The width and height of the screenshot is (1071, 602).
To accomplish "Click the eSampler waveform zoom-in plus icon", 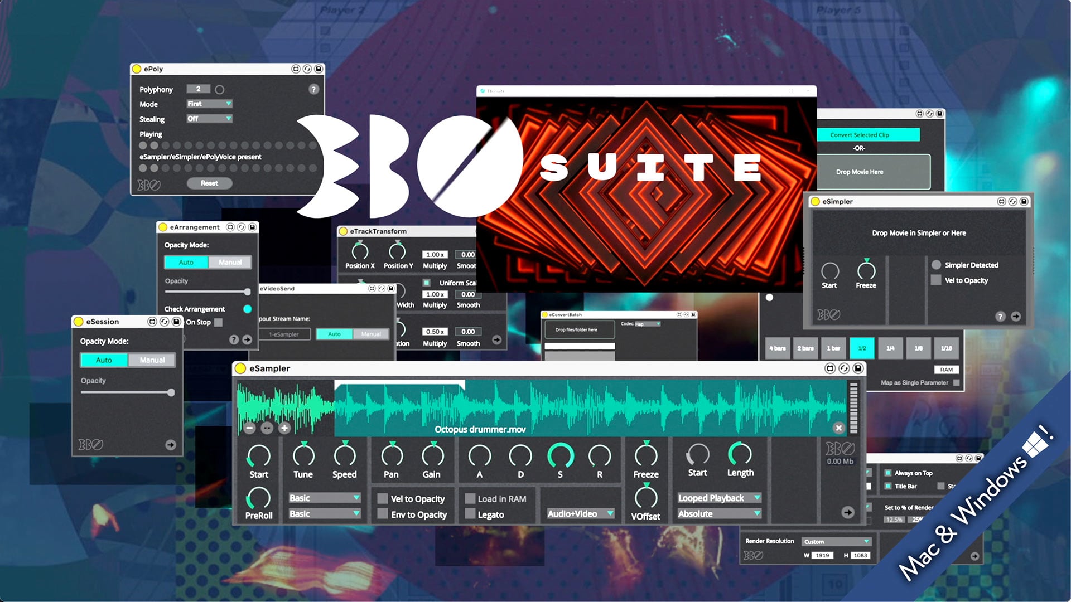I will tap(284, 428).
